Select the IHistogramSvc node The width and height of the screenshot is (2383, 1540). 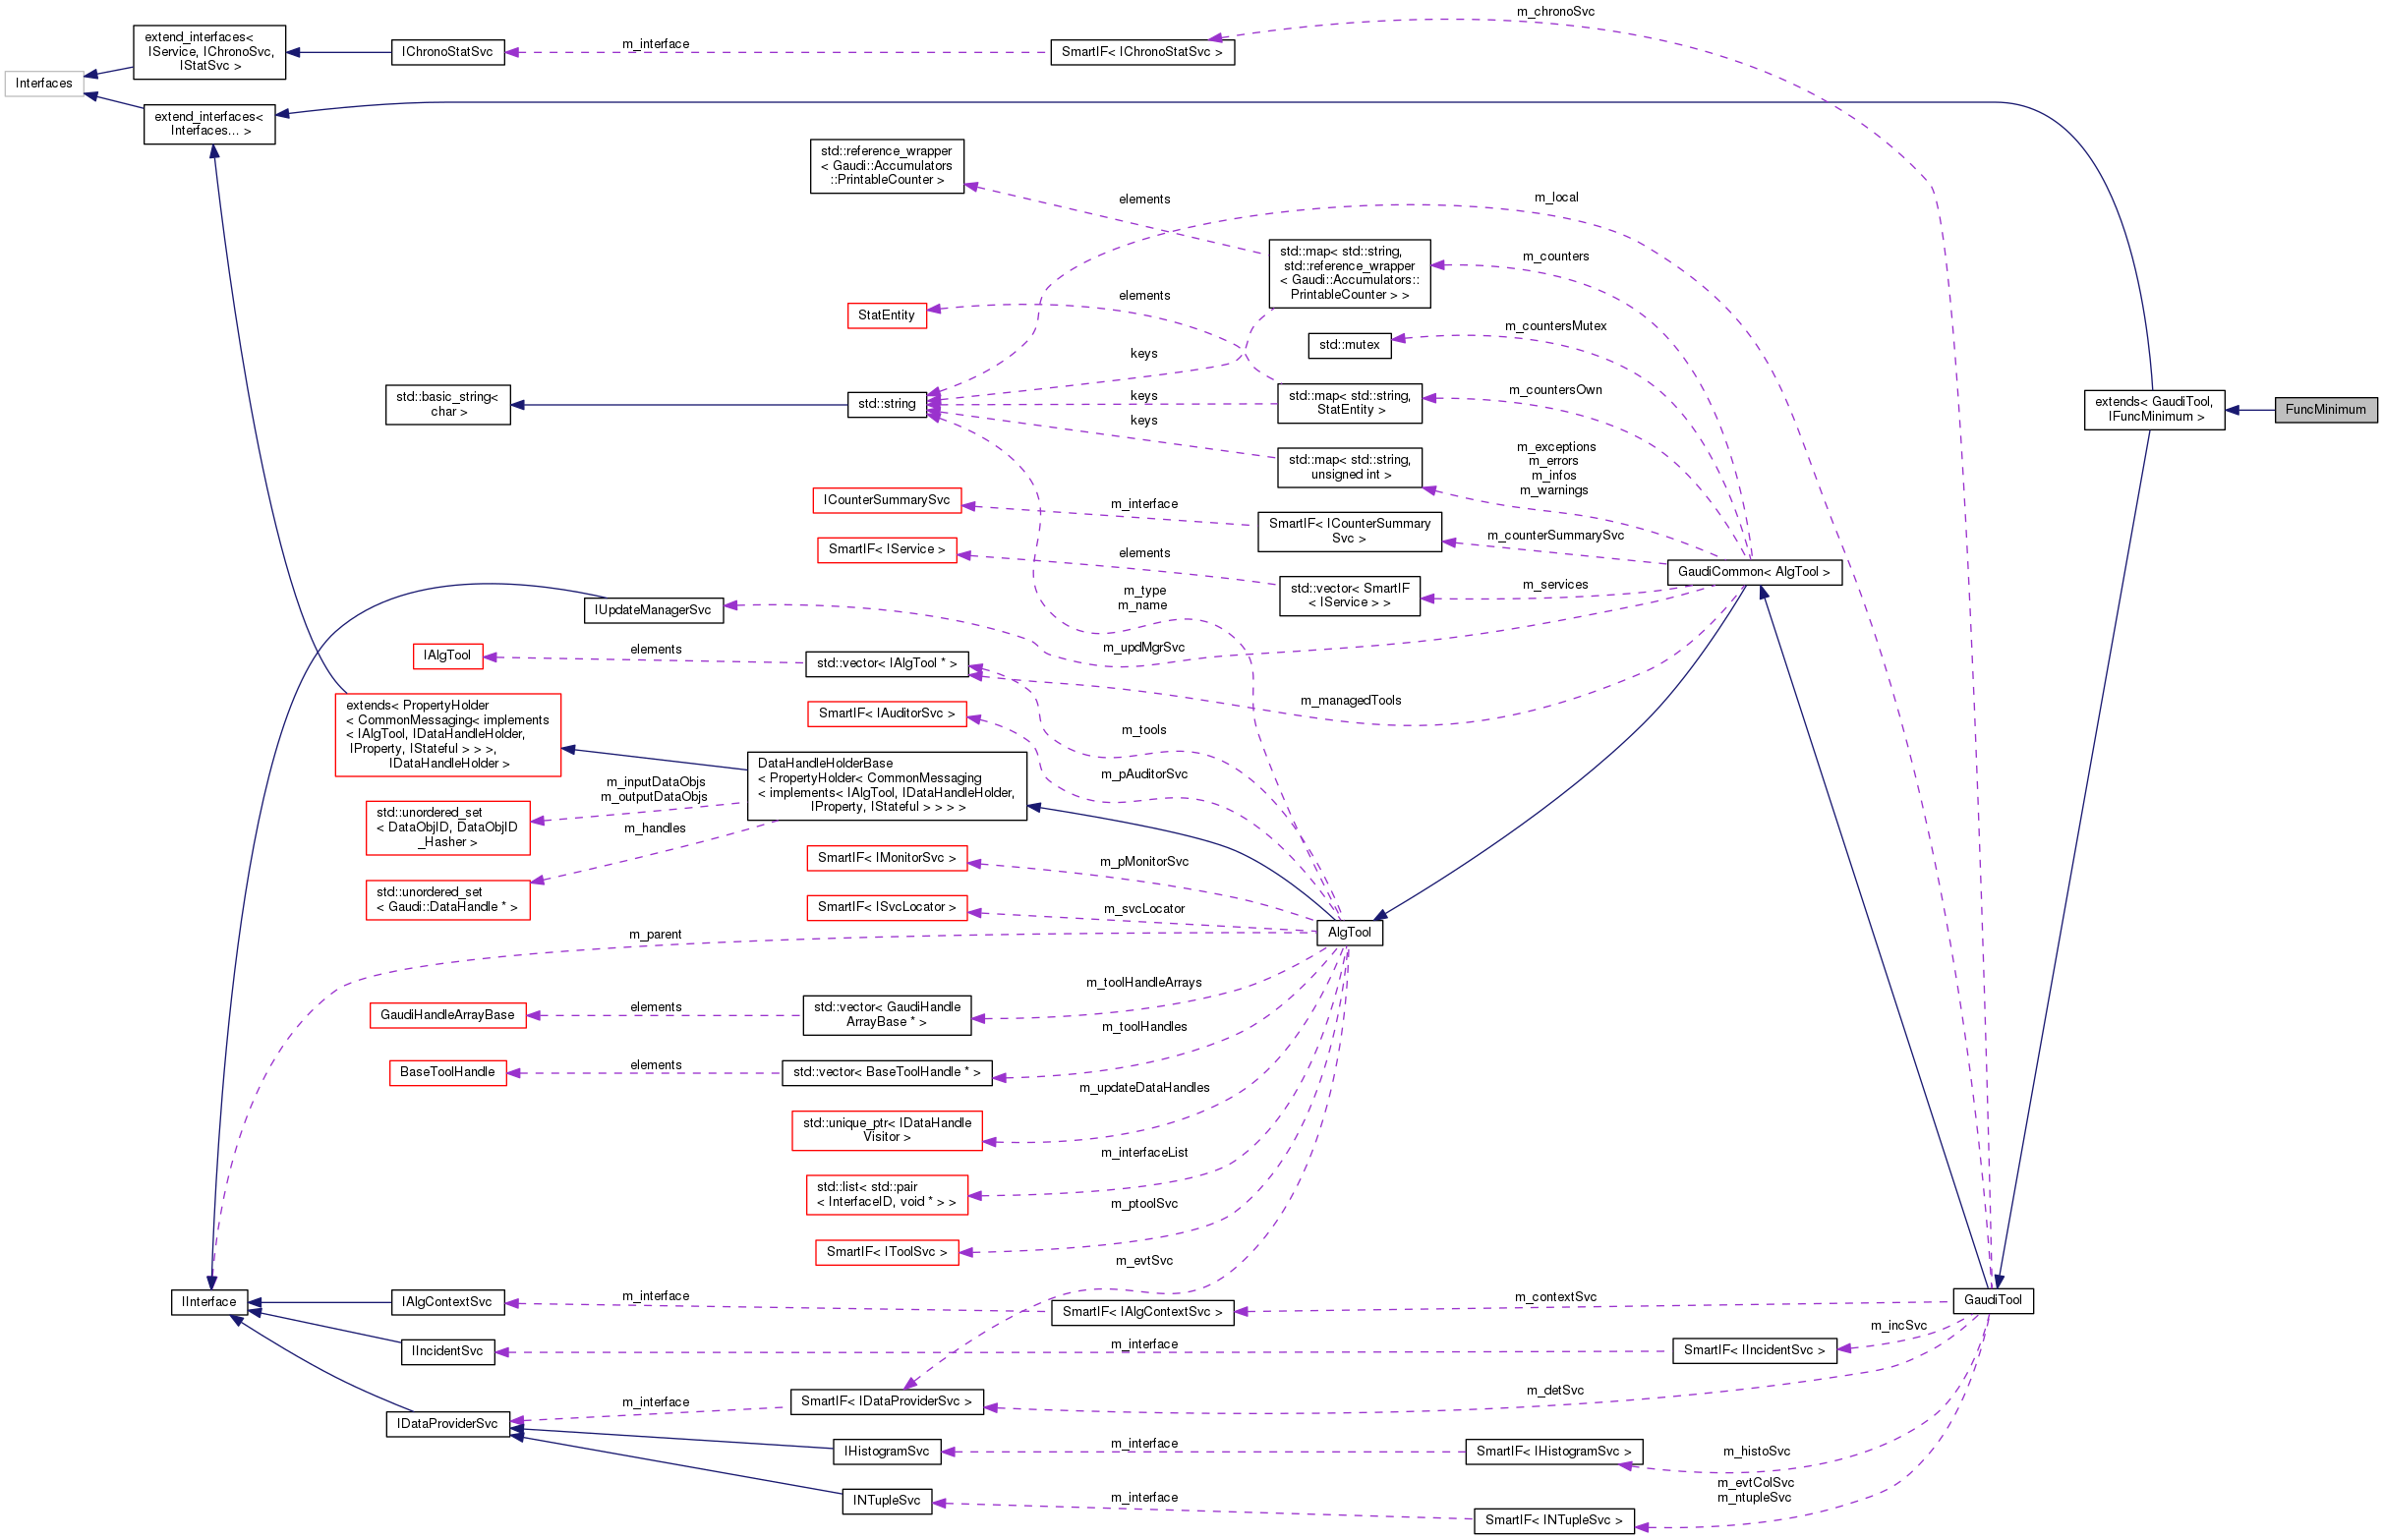tap(886, 1451)
